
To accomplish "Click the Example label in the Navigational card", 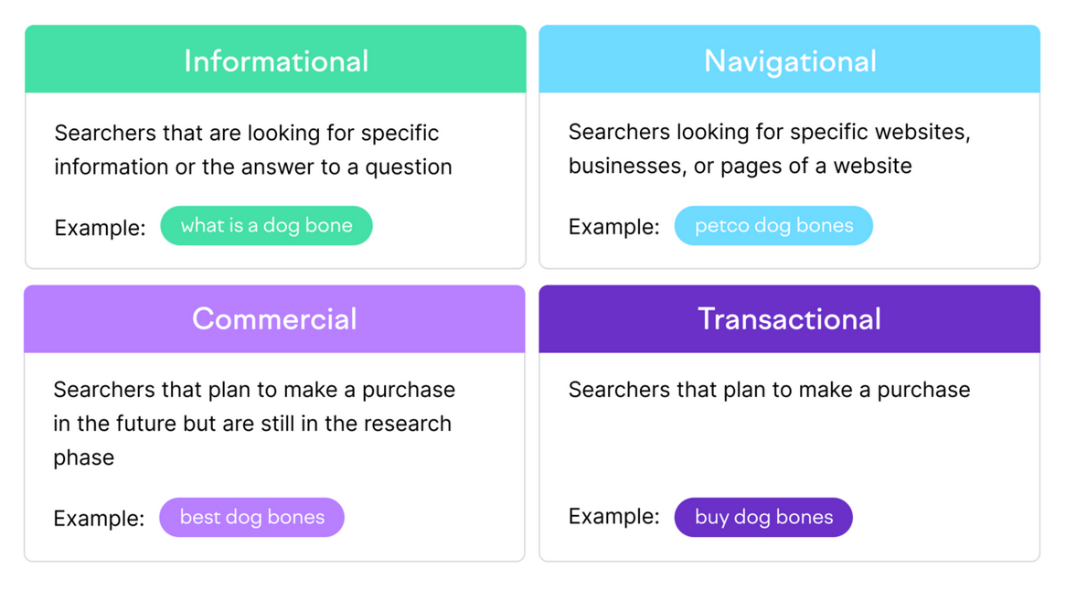I will 613,227.
